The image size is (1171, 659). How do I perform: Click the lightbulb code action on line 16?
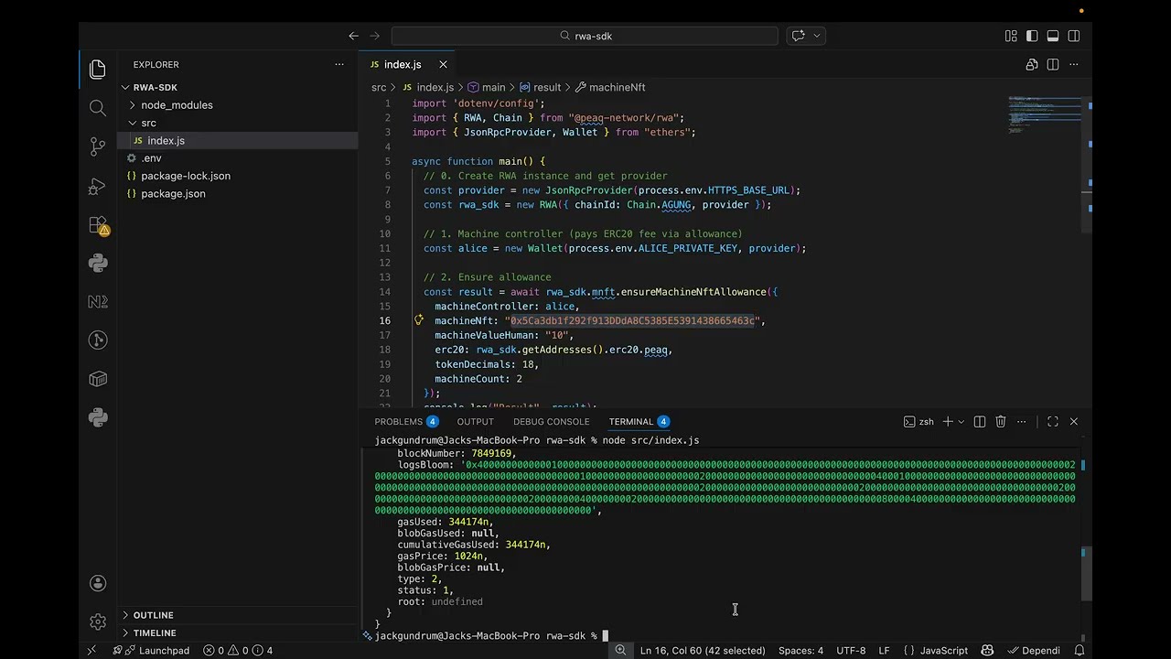pos(419,320)
